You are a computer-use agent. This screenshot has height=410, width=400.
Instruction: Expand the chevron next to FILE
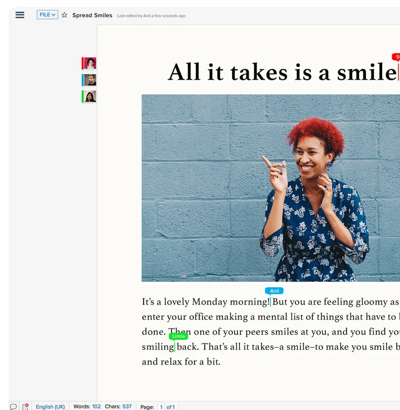pyautogui.click(x=54, y=15)
